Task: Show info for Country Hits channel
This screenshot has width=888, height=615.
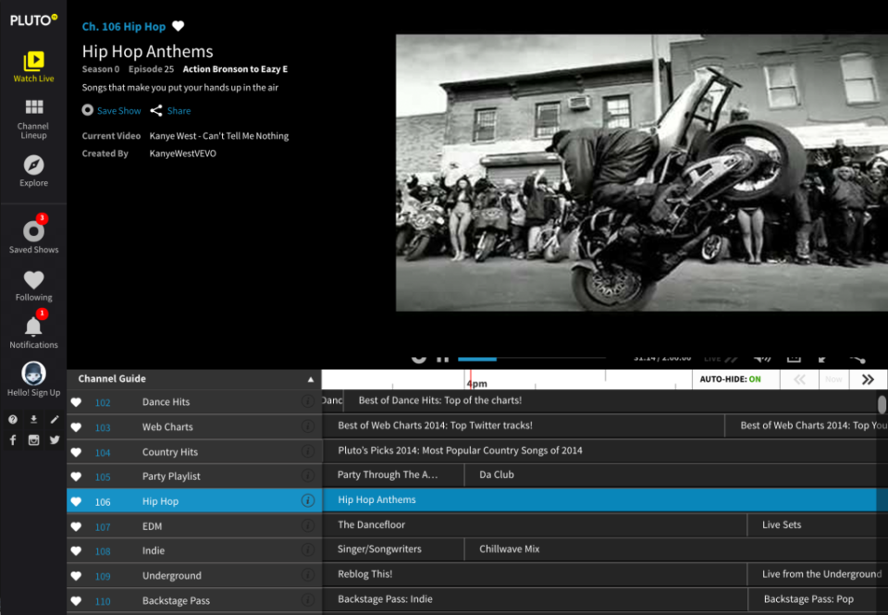Action: (307, 451)
